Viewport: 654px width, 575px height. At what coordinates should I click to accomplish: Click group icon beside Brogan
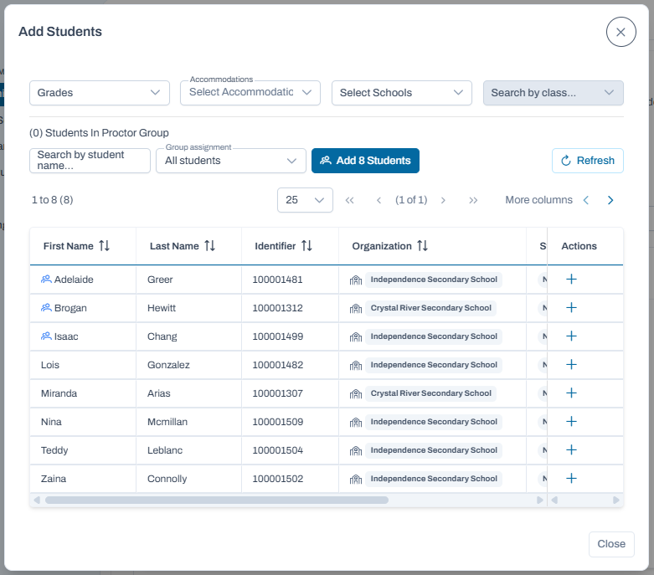click(x=46, y=308)
